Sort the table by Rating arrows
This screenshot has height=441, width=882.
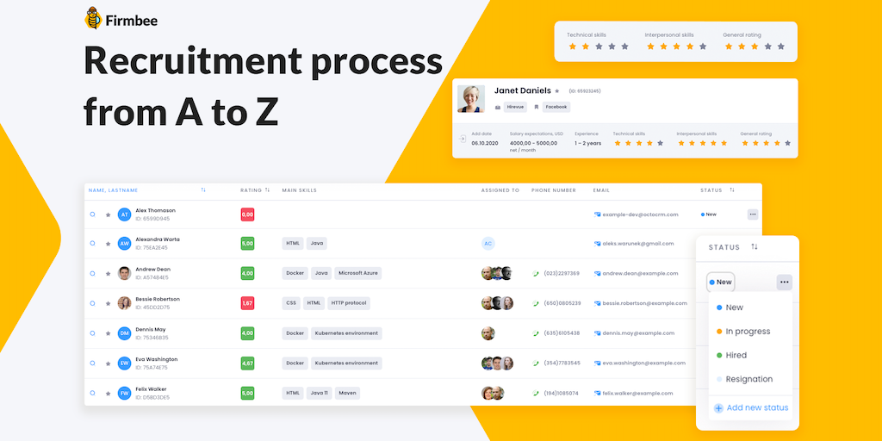point(267,190)
